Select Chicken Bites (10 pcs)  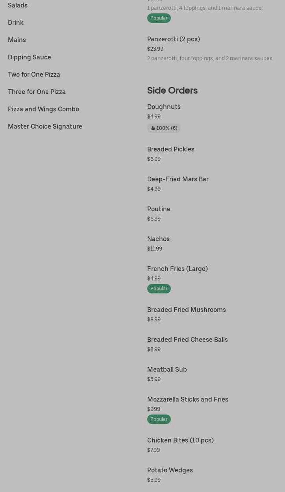tap(180, 440)
